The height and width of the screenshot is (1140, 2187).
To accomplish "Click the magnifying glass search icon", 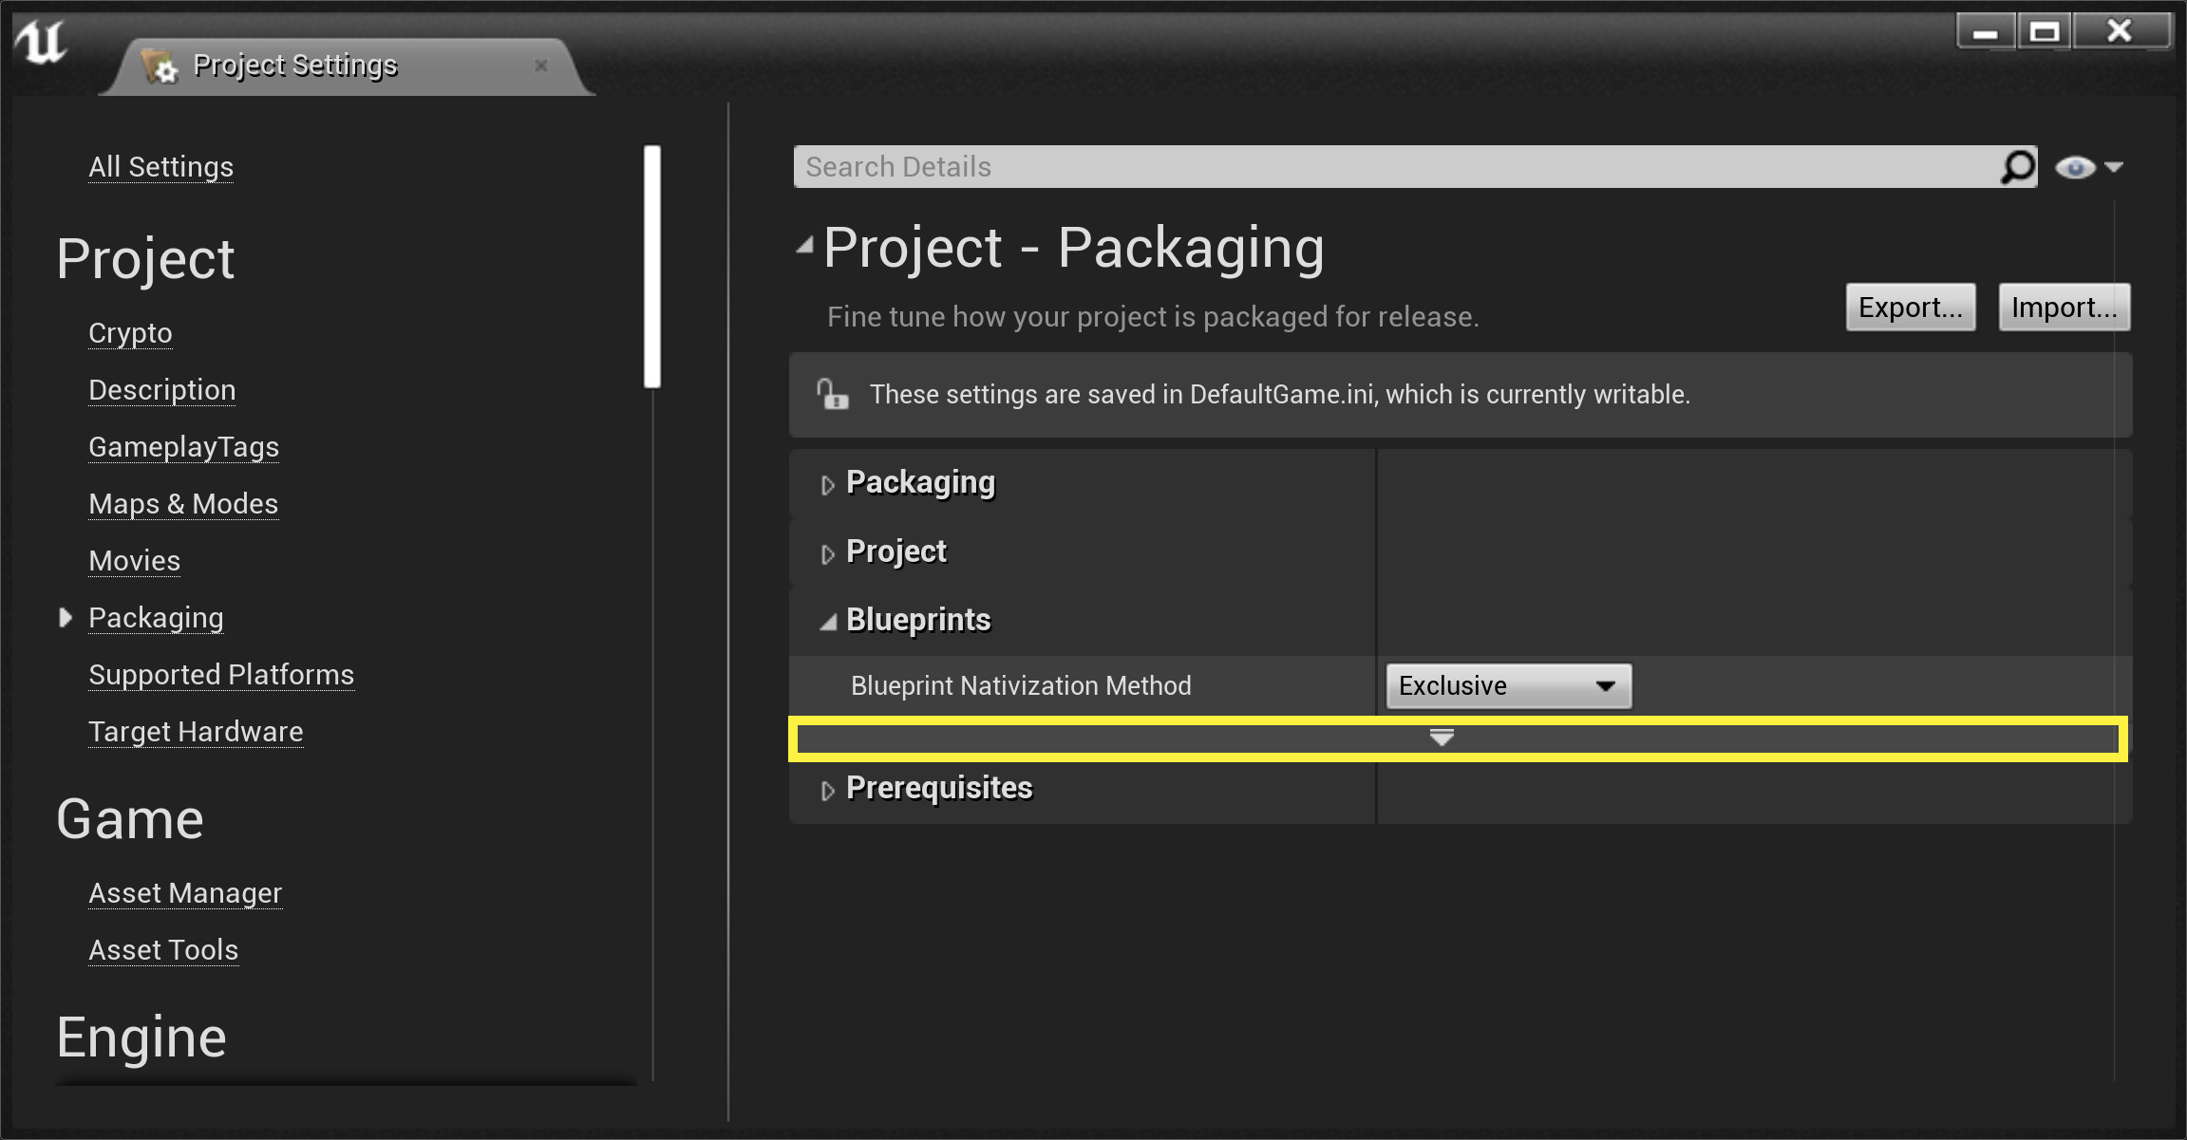I will [2017, 167].
